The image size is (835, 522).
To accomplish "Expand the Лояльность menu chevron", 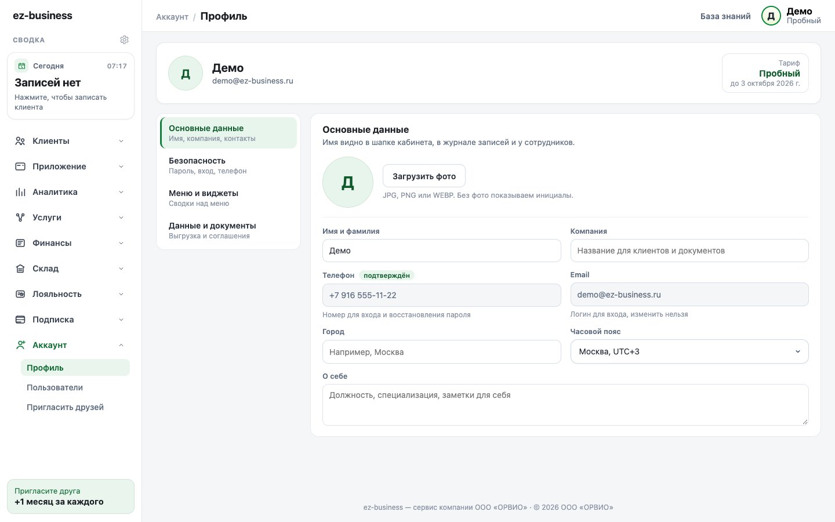I will (x=121, y=294).
